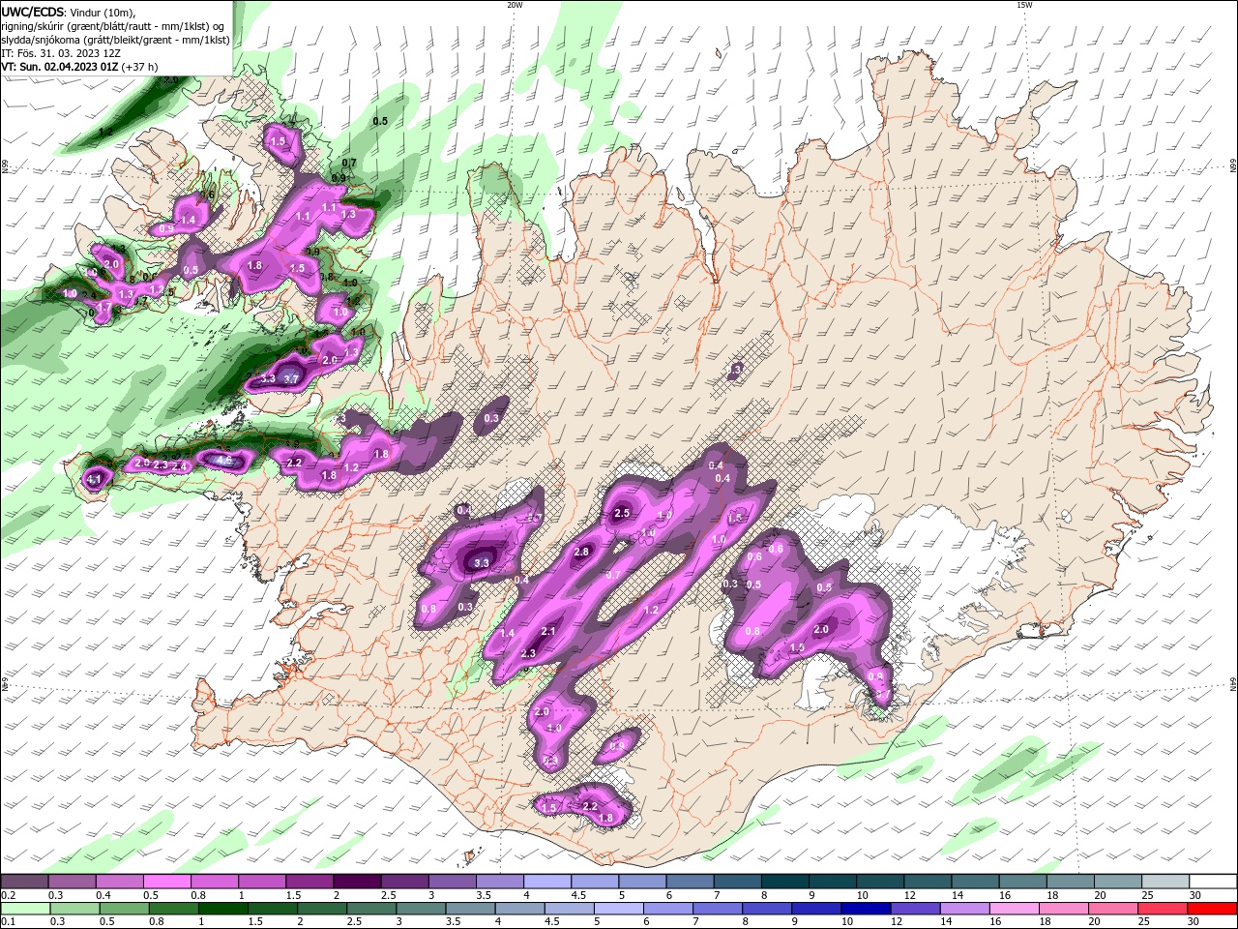Click the valid time 'VT: Sun. 02.04.2023 01Z (+37 h)'
Screen dimensions: 1238x929
(x=79, y=67)
